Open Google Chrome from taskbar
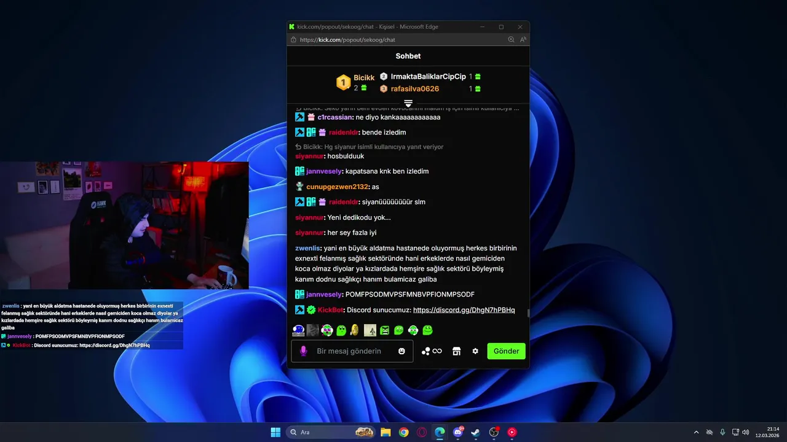The width and height of the screenshot is (787, 442). click(403, 432)
